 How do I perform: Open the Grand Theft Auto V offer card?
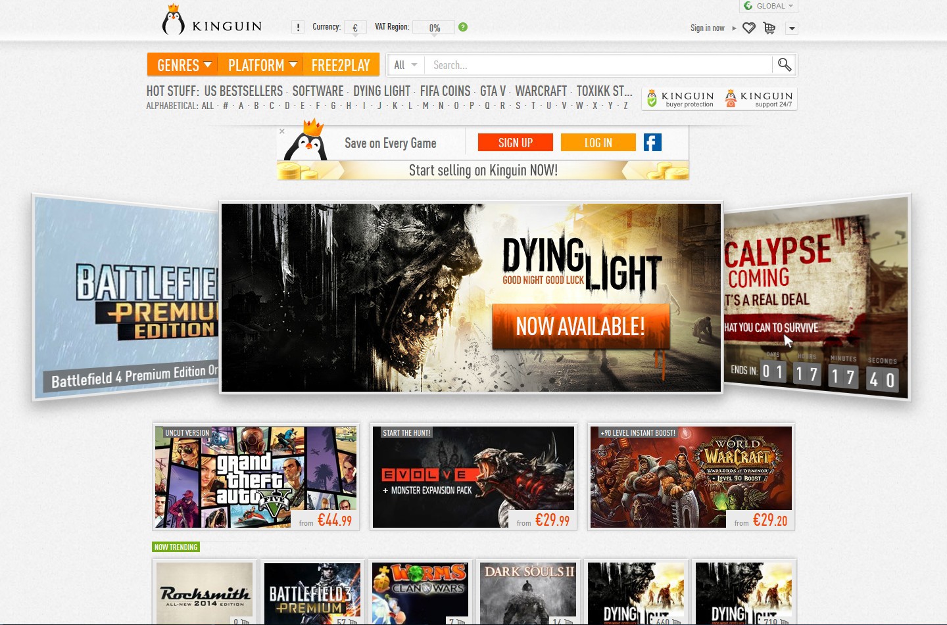coord(256,477)
